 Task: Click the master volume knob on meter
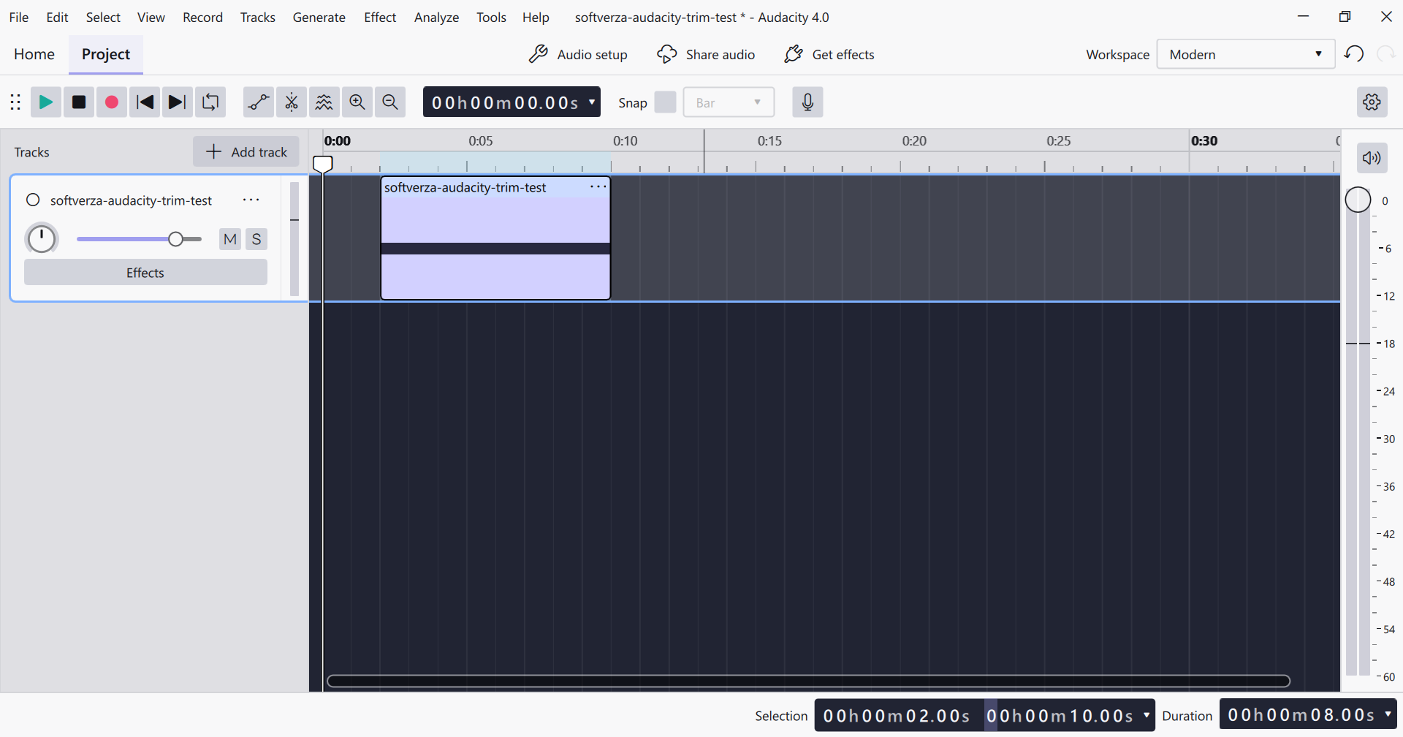[1358, 200]
